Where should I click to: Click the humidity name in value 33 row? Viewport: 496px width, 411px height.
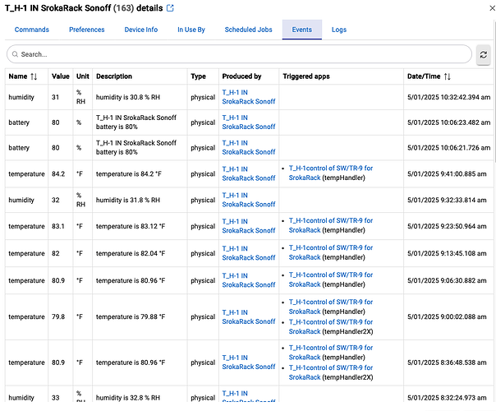21,398
